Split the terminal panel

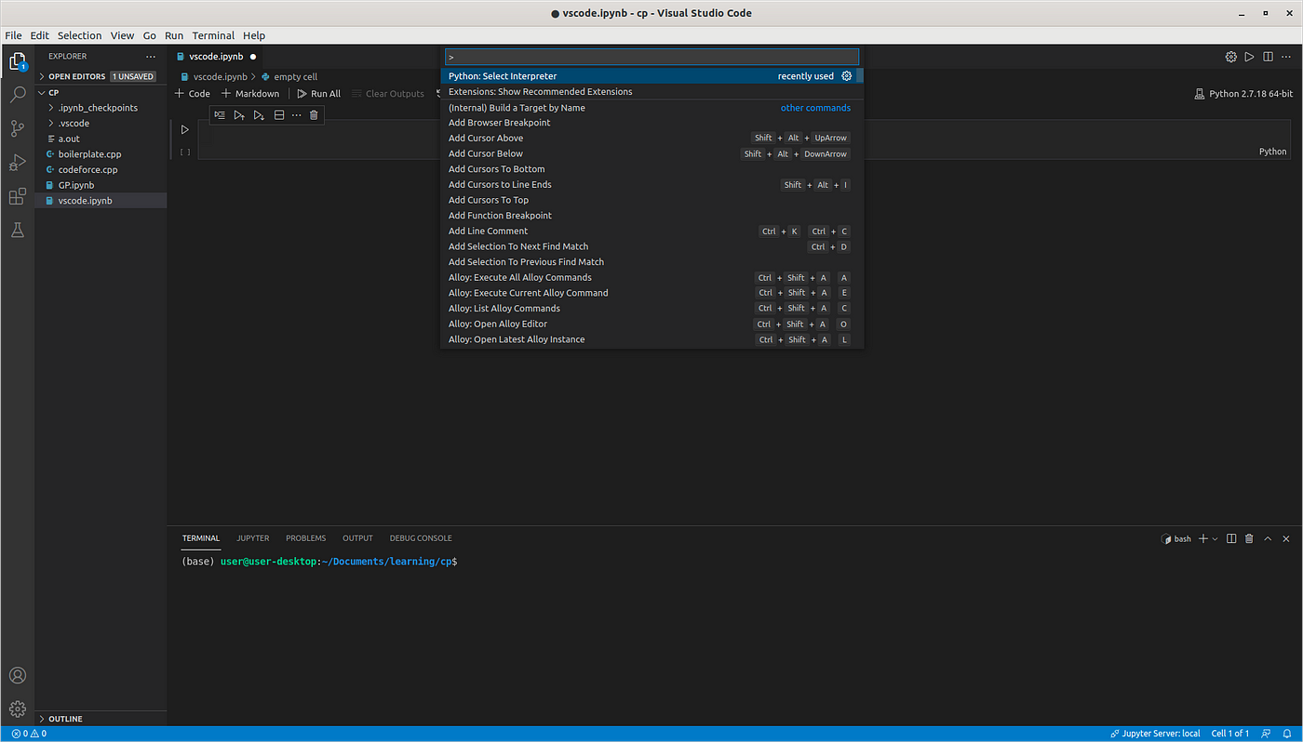coord(1231,538)
